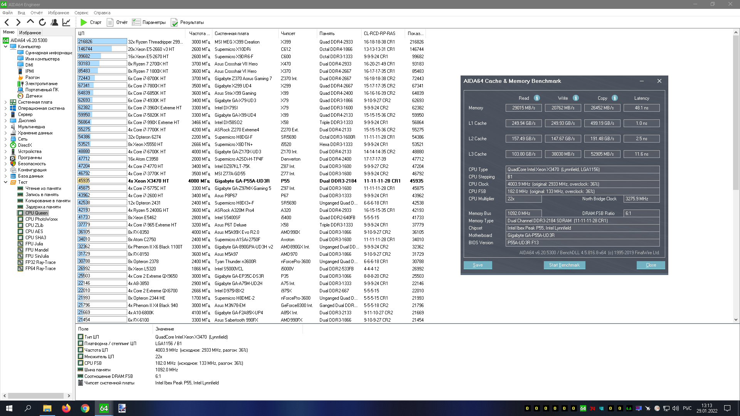Select CPU PhotoWorxx test item

41,219
